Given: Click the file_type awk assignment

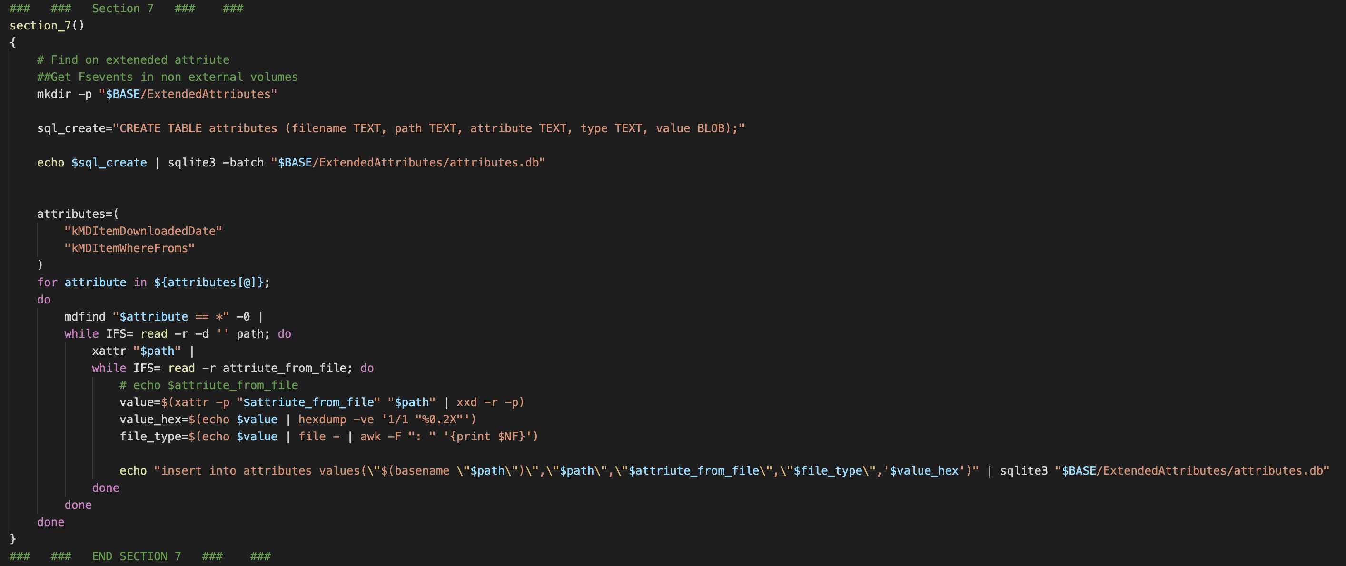Looking at the screenshot, I should 329,437.
